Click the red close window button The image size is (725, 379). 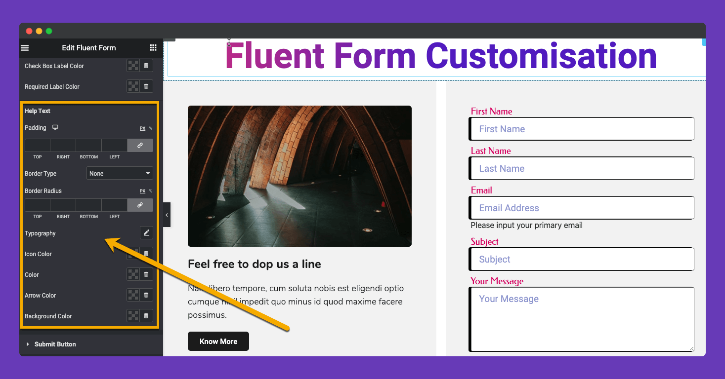click(x=29, y=31)
